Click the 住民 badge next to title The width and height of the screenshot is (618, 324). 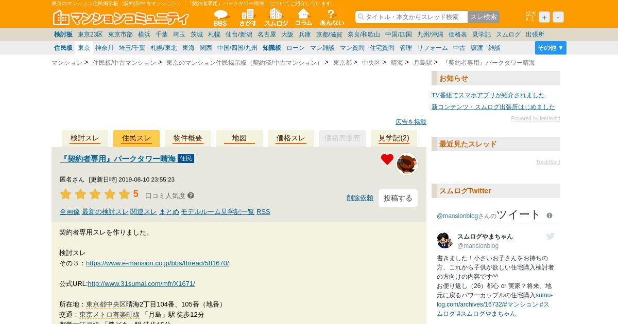point(186,158)
